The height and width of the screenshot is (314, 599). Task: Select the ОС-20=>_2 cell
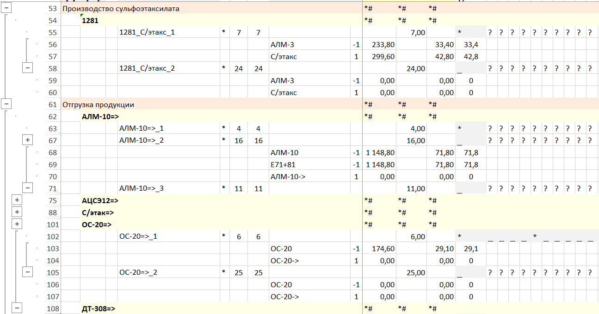(138, 272)
